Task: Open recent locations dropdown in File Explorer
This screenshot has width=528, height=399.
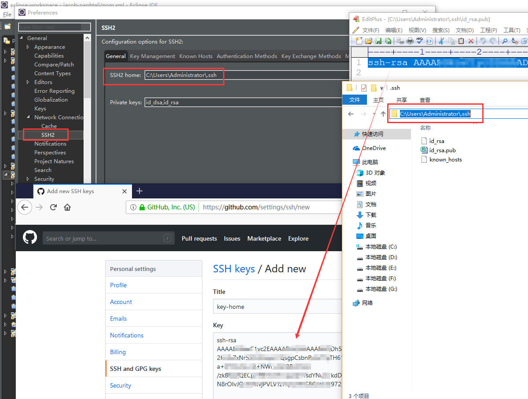Action: tap(374, 114)
